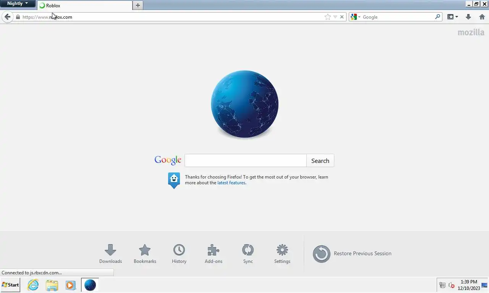The height and width of the screenshot is (293, 489).
Task: Open Windows Explorer folder in taskbar
Action: pos(52,285)
